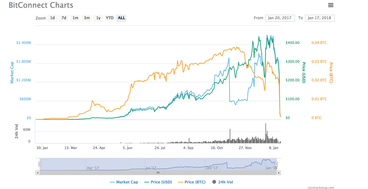368x189 pixels.
Task: Edit the To date field
Action: [320, 18]
